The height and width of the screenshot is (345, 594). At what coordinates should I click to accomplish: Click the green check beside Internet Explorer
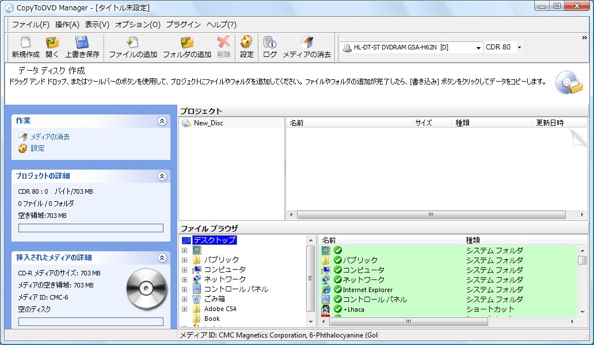pos(338,290)
